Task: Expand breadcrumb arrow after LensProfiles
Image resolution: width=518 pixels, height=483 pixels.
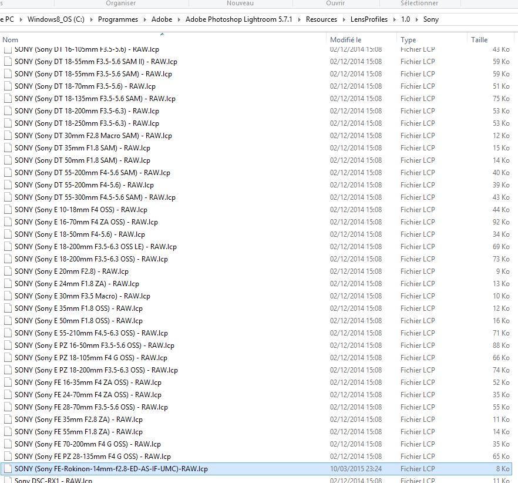Action: pyautogui.click(x=395, y=19)
